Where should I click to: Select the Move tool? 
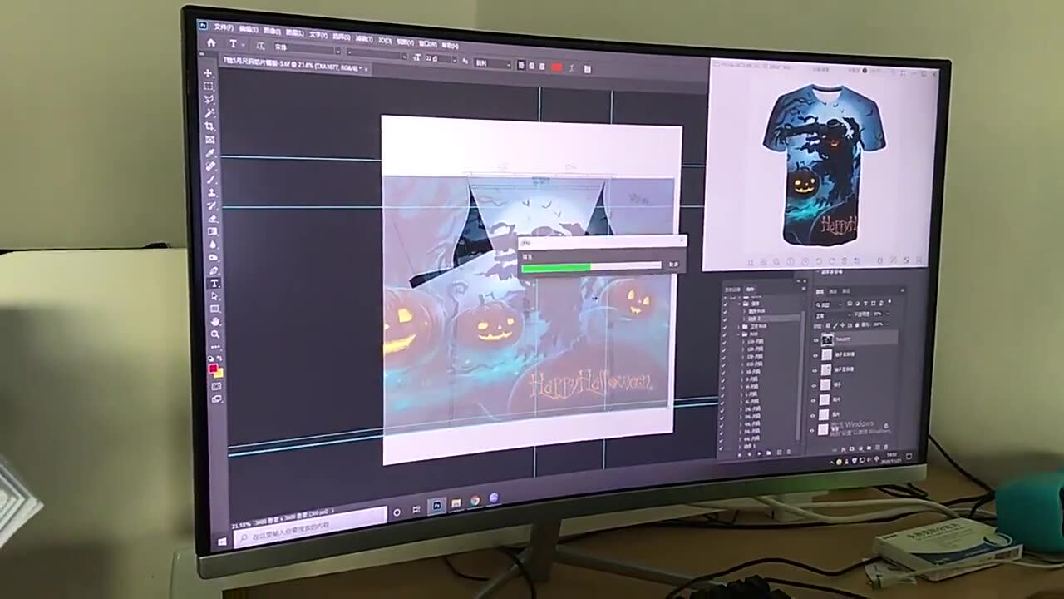[208, 73]
